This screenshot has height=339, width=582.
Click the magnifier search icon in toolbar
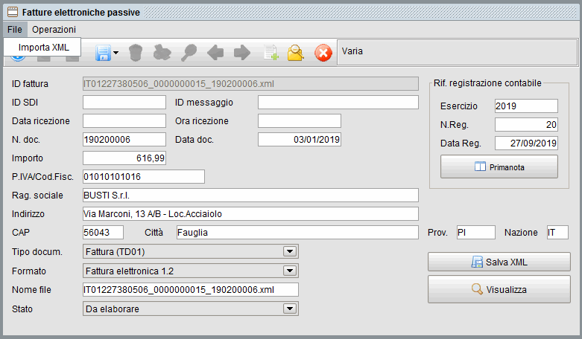click(189, 53)
